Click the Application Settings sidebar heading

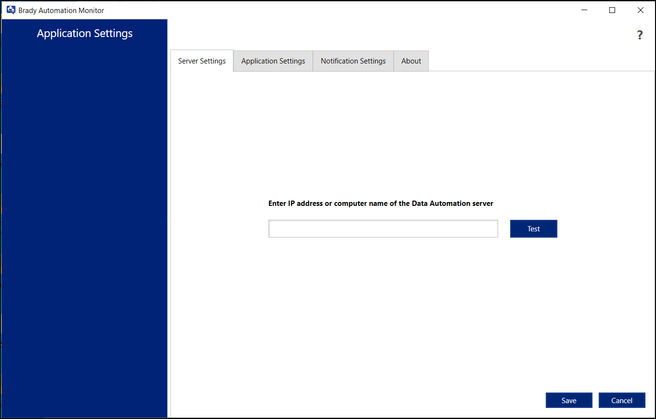click(x=85, y=34)
